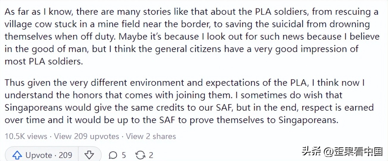The width and height of the screenshot is (388, 161).
Task: Open the "View 2 shares" link
Action: (151, 136)
